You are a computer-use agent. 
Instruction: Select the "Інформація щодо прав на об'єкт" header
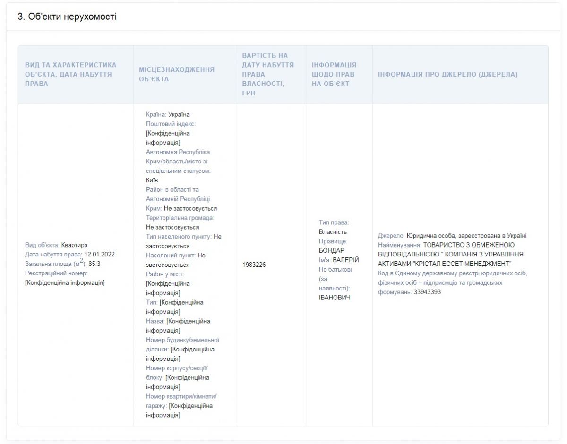335,75
